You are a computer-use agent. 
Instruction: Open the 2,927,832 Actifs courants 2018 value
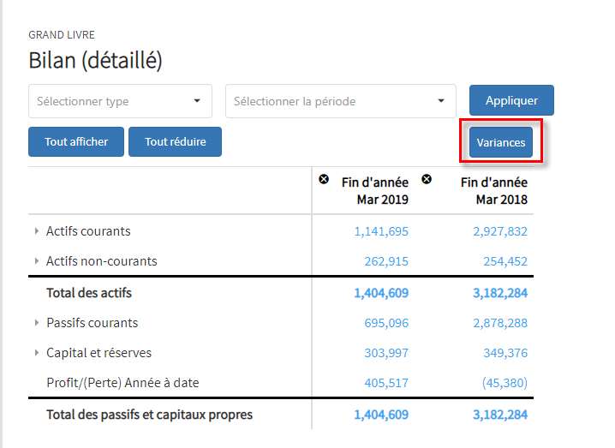point(500,231)
